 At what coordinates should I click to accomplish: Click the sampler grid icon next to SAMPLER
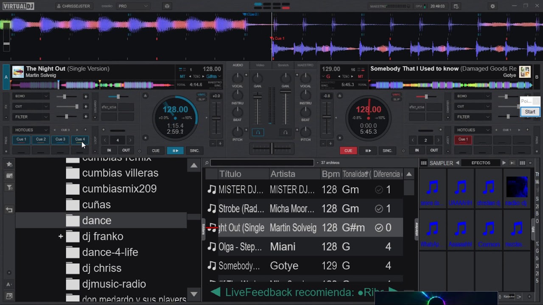(423, 163)
